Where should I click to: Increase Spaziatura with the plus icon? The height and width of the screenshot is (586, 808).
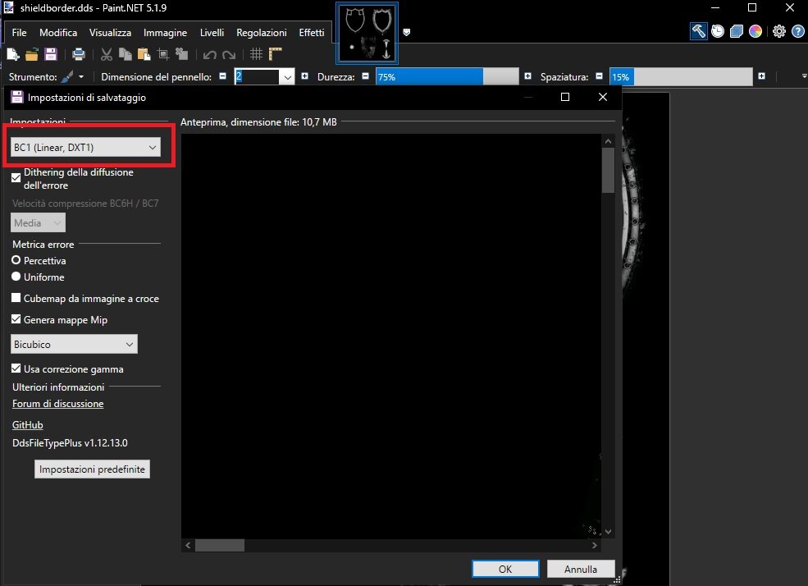click(761, 76)
